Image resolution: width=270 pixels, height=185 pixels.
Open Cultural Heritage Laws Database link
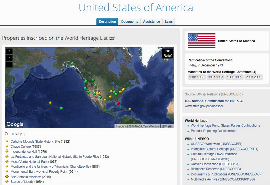[214, 156]
